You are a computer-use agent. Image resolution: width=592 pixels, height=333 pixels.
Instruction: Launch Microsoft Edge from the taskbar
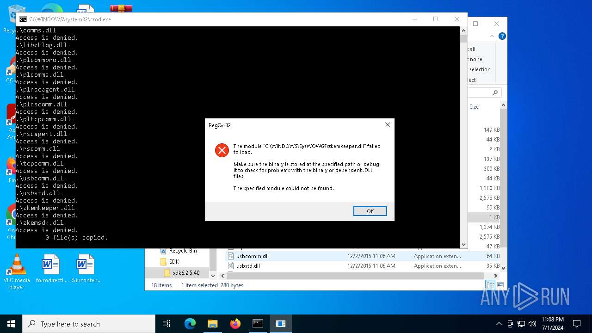(x=190, y=324)
